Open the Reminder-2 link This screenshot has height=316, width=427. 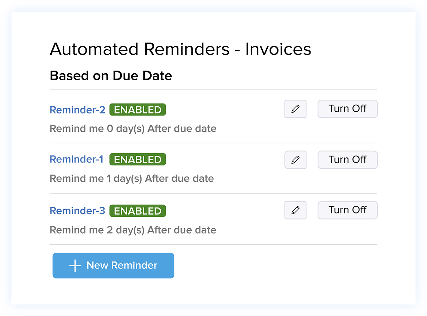click(x=77, y=110)
